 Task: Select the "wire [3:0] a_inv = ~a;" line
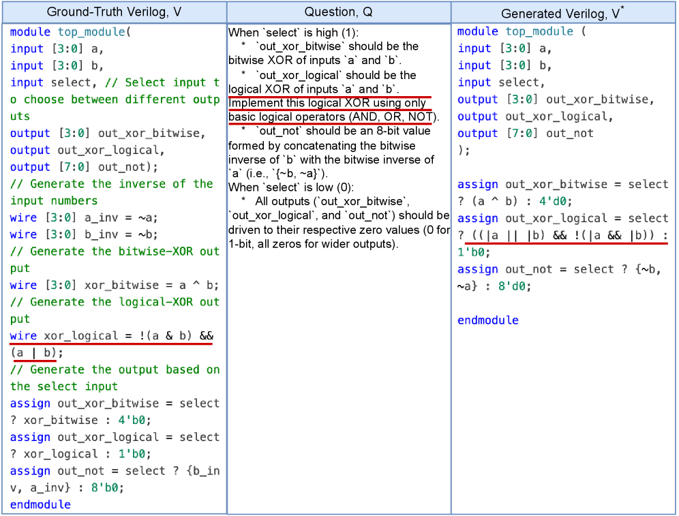tap(84, 217)
